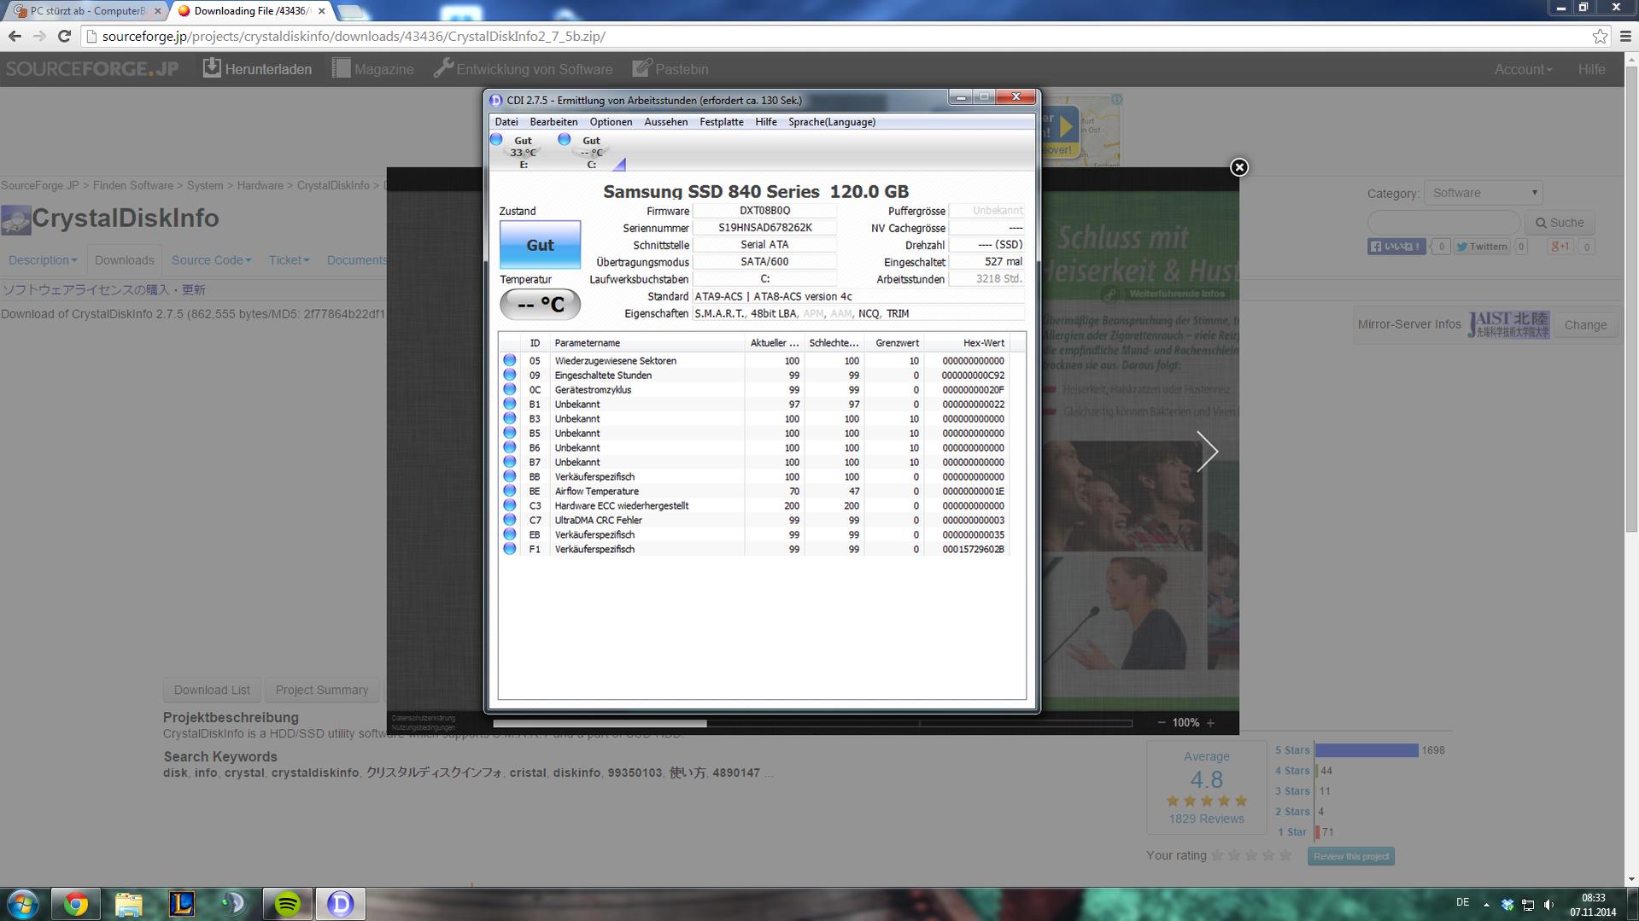Open the Download List tab
This screenshot has width=1639, height=921.
coord(212,690)
